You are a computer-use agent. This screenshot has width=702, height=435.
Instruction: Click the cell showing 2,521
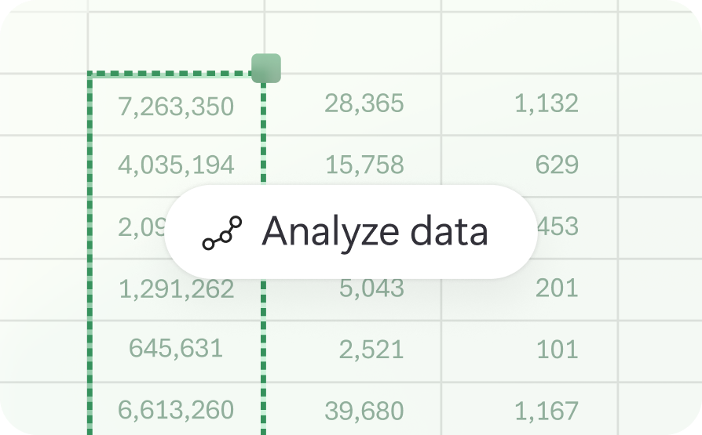(371, 350)
